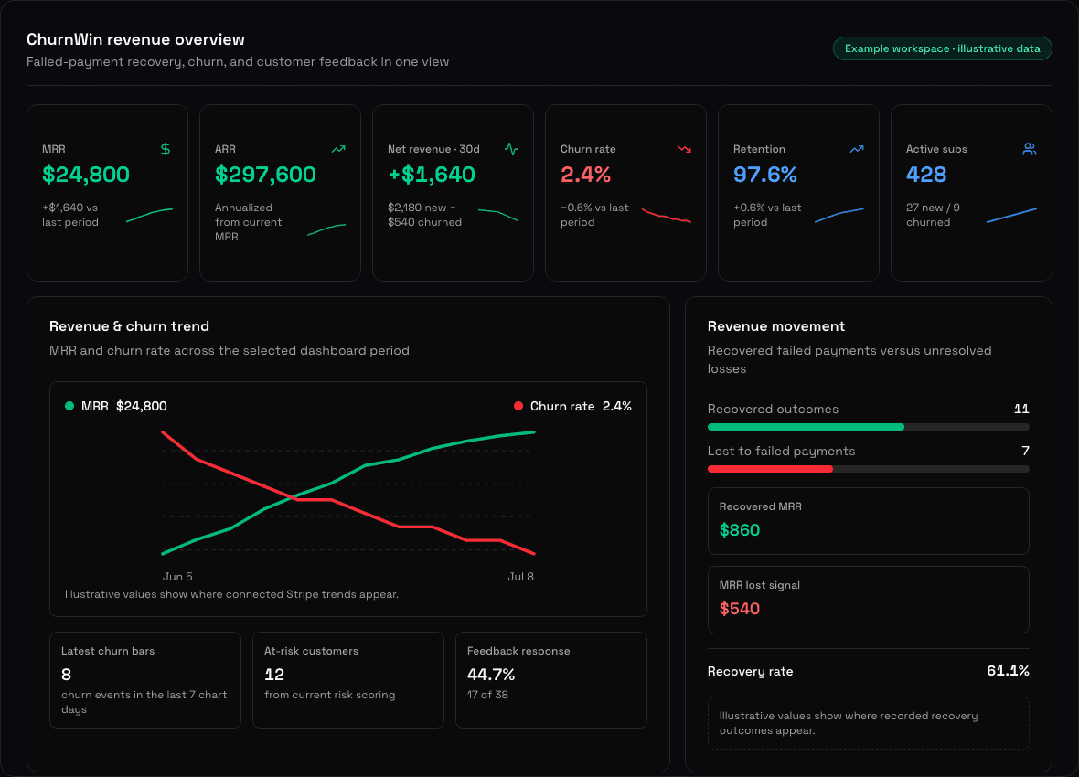This screenshot has height=777, width=1079.
Task: Click the chart legend 'MRR $24,800' text
Action: point(123,406)
